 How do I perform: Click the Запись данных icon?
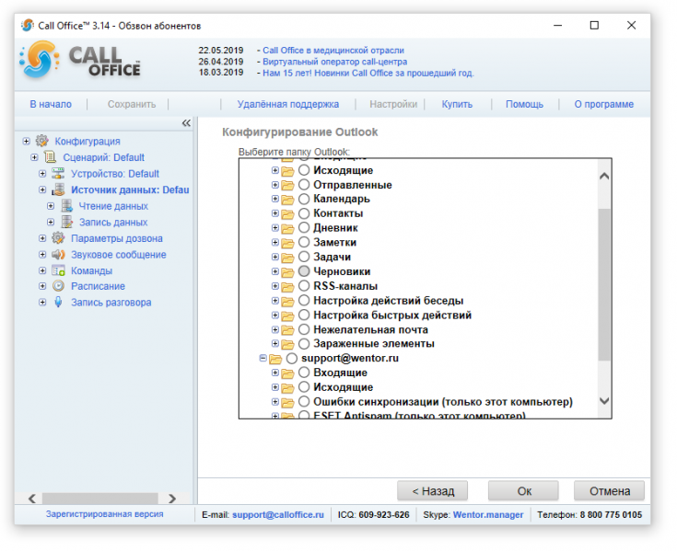(67, 222)
